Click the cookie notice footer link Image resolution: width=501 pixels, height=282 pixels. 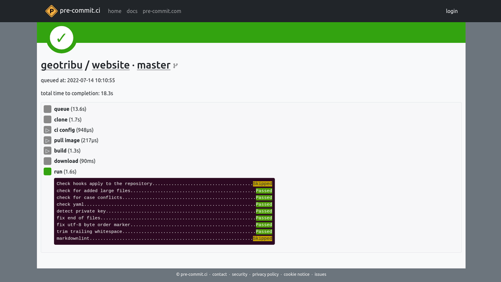[x=296, y=274]
